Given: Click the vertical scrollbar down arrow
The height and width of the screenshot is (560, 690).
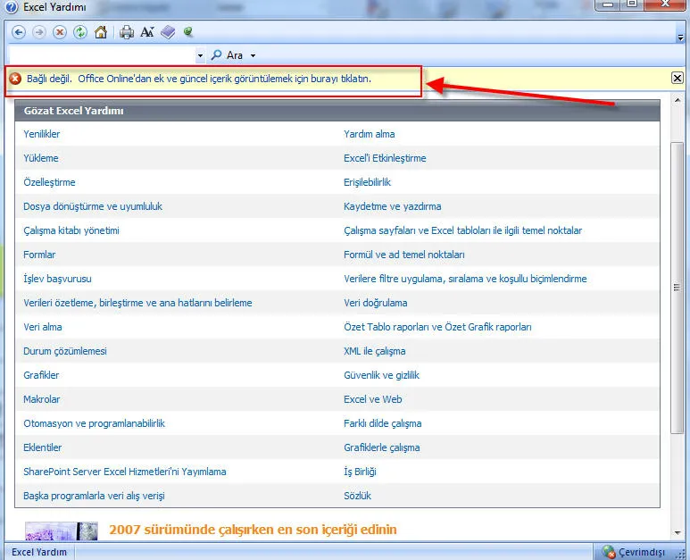Looking at the screenshot, I should 678,531.
